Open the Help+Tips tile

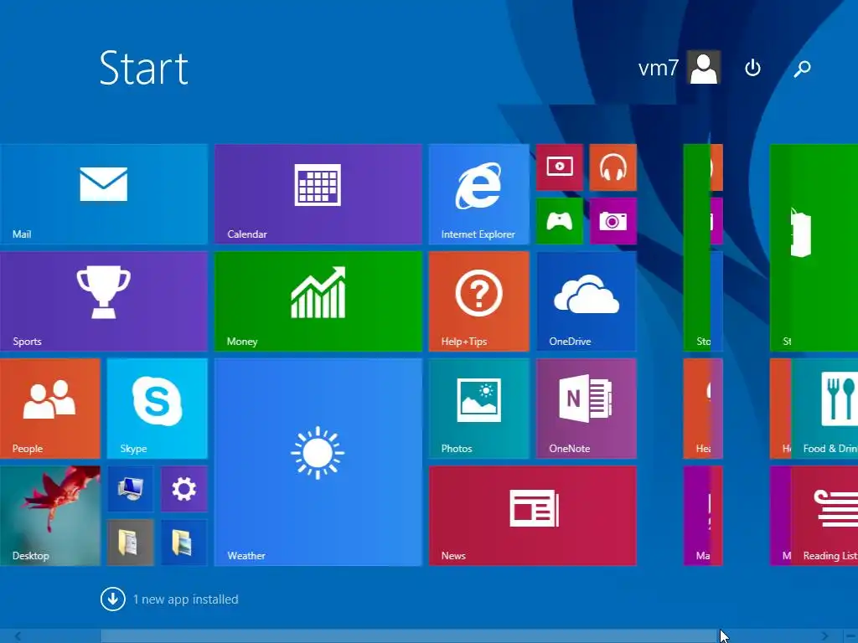pos(478,301)
